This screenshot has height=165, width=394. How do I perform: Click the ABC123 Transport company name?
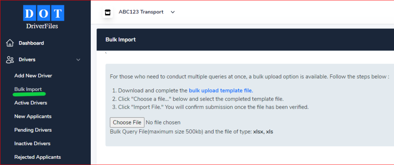141,12
